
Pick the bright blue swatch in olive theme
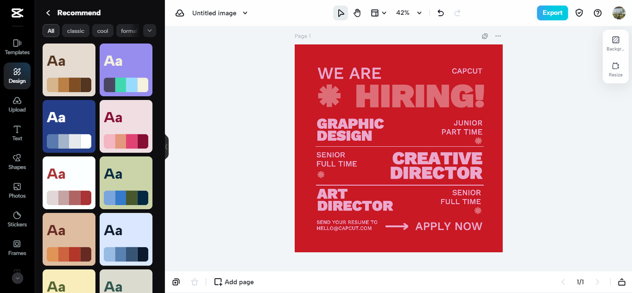120,198
